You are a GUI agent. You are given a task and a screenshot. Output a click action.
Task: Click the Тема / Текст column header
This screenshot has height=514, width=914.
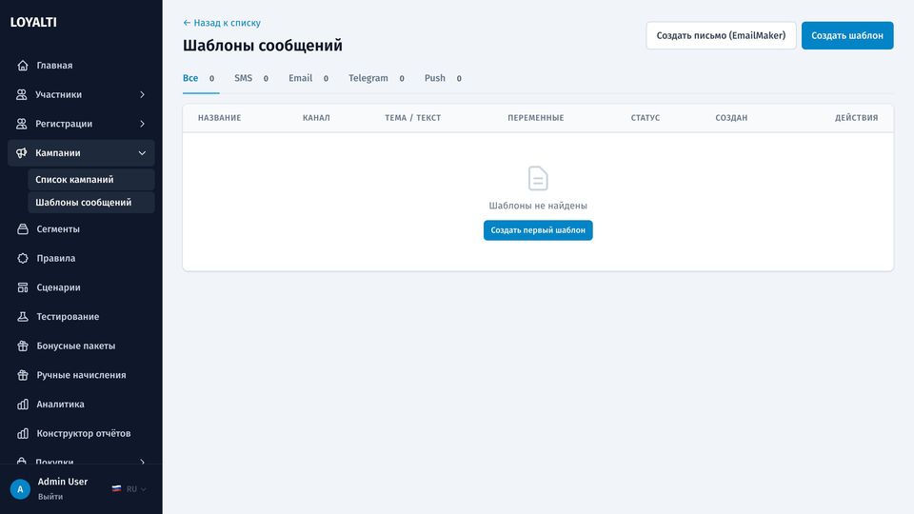click(412, 118)
